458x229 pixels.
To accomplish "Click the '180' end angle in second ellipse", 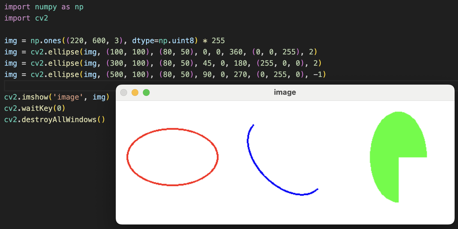I will point(241,63).
